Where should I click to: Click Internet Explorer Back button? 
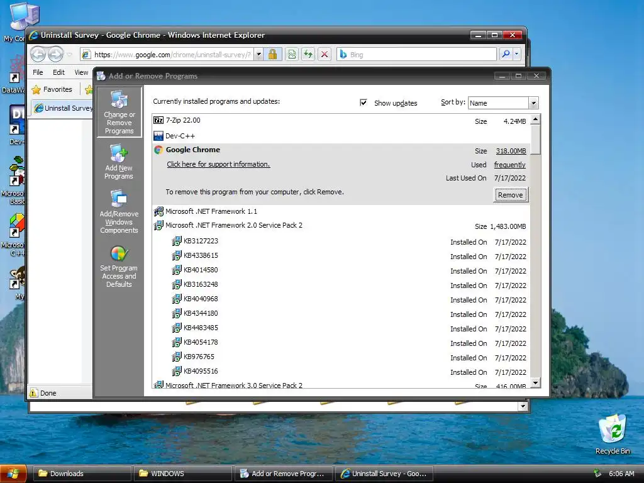38,54
